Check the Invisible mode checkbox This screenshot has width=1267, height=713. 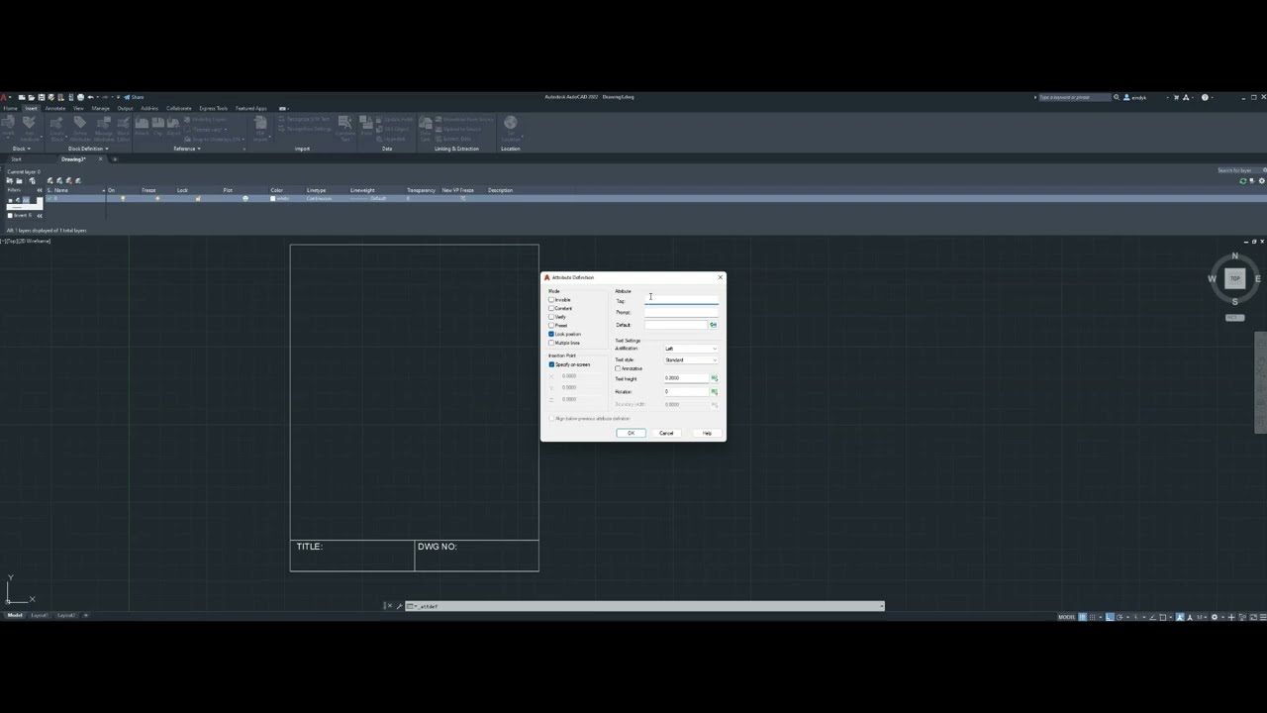click(551, 300)
